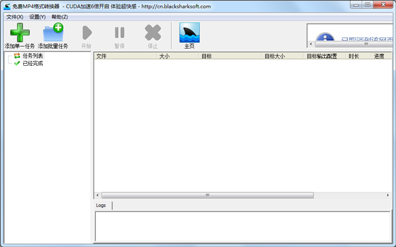Open the 主页 shark fin icon
Viewport: 396px width, 247px height.
pos(189,32)
